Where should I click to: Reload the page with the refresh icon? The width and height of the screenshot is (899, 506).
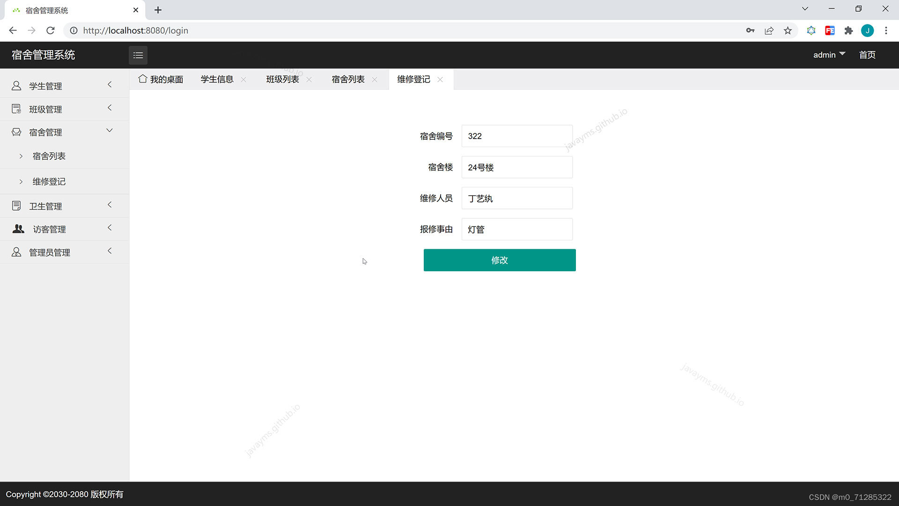[51, 30]
